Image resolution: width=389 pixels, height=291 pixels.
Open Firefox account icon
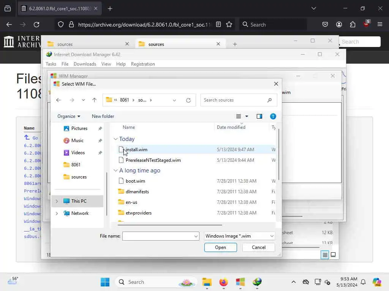tap(339, 25)
